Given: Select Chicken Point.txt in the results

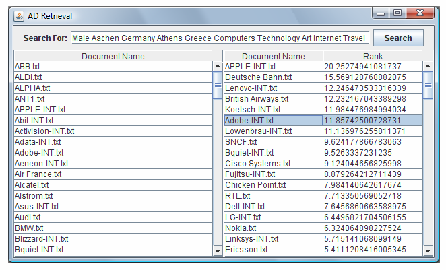Looking at the screenshot, I should 274,185.
